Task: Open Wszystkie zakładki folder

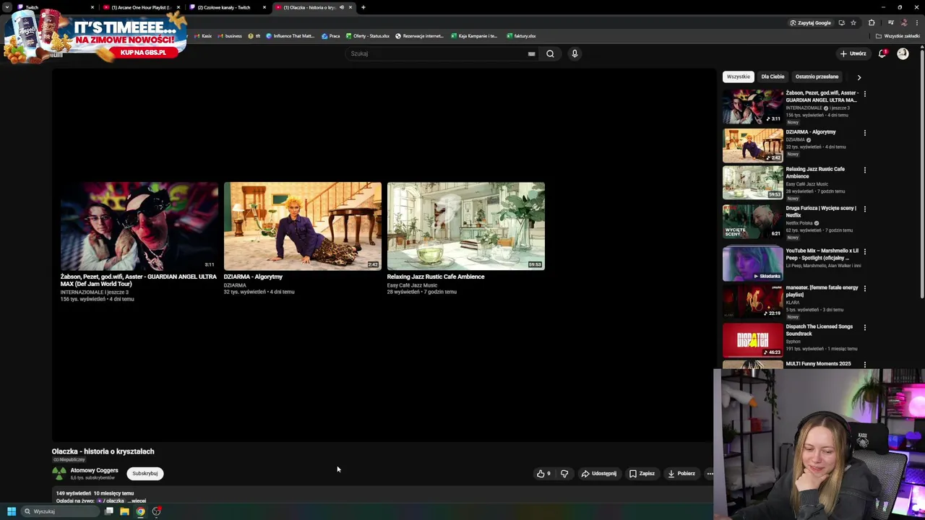Action: 898,36
